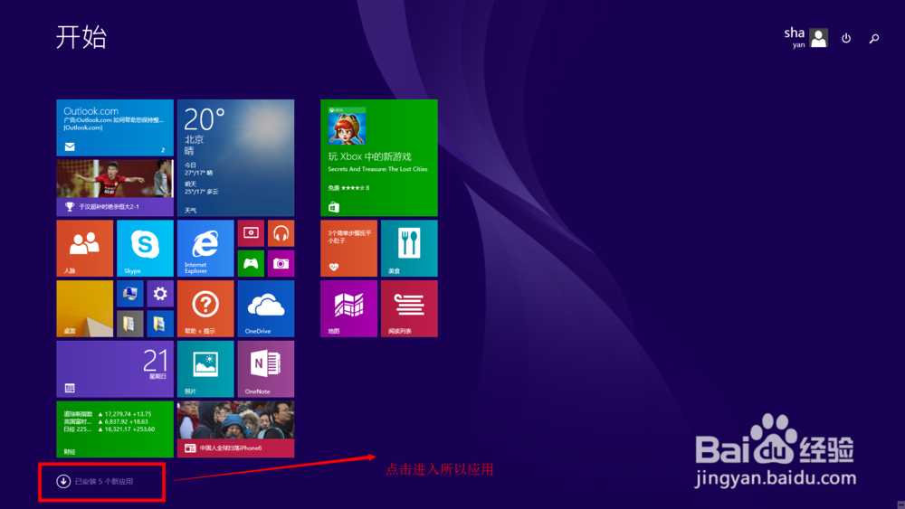This screenshot has width=905, height=509.
Task: Open the This PC computer tile
Action: (x=129, y=294)
